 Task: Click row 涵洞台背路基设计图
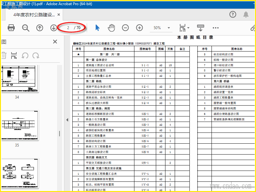(x=226, y=114)
